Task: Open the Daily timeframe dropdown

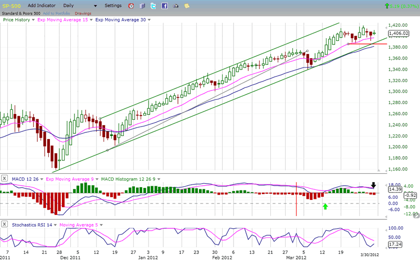Action: point(80,6)
